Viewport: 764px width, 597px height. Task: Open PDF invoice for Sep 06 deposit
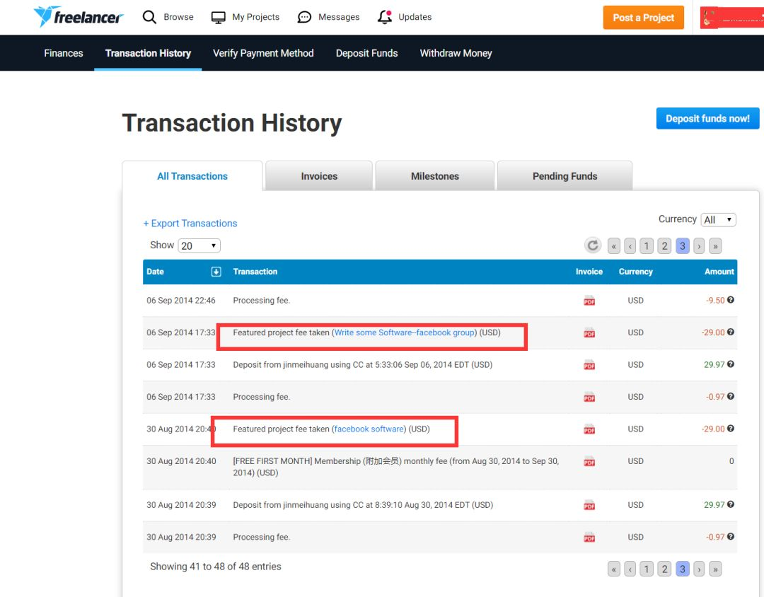tap(589, 365)
